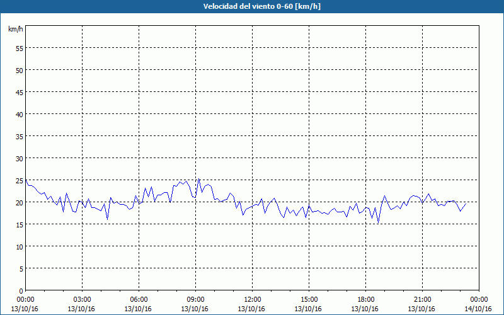Select the y-axis value "15"

[x=20, y=225]
